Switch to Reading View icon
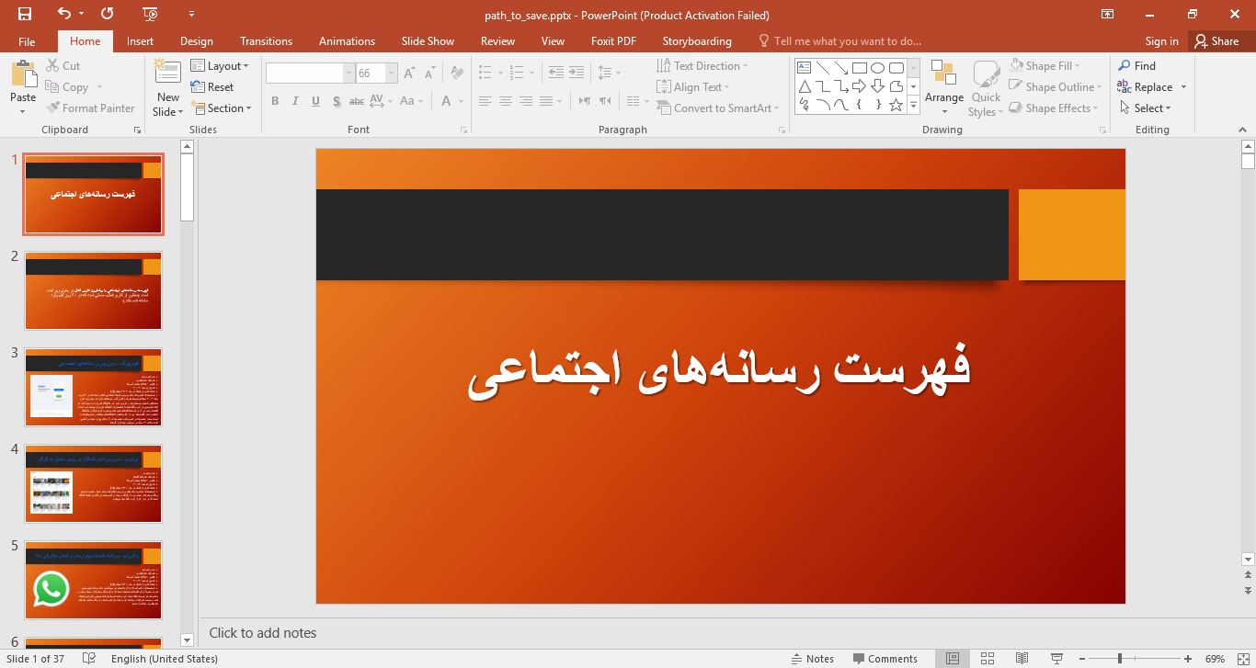The image size is (1256, 668). [x=1022, y=659]
